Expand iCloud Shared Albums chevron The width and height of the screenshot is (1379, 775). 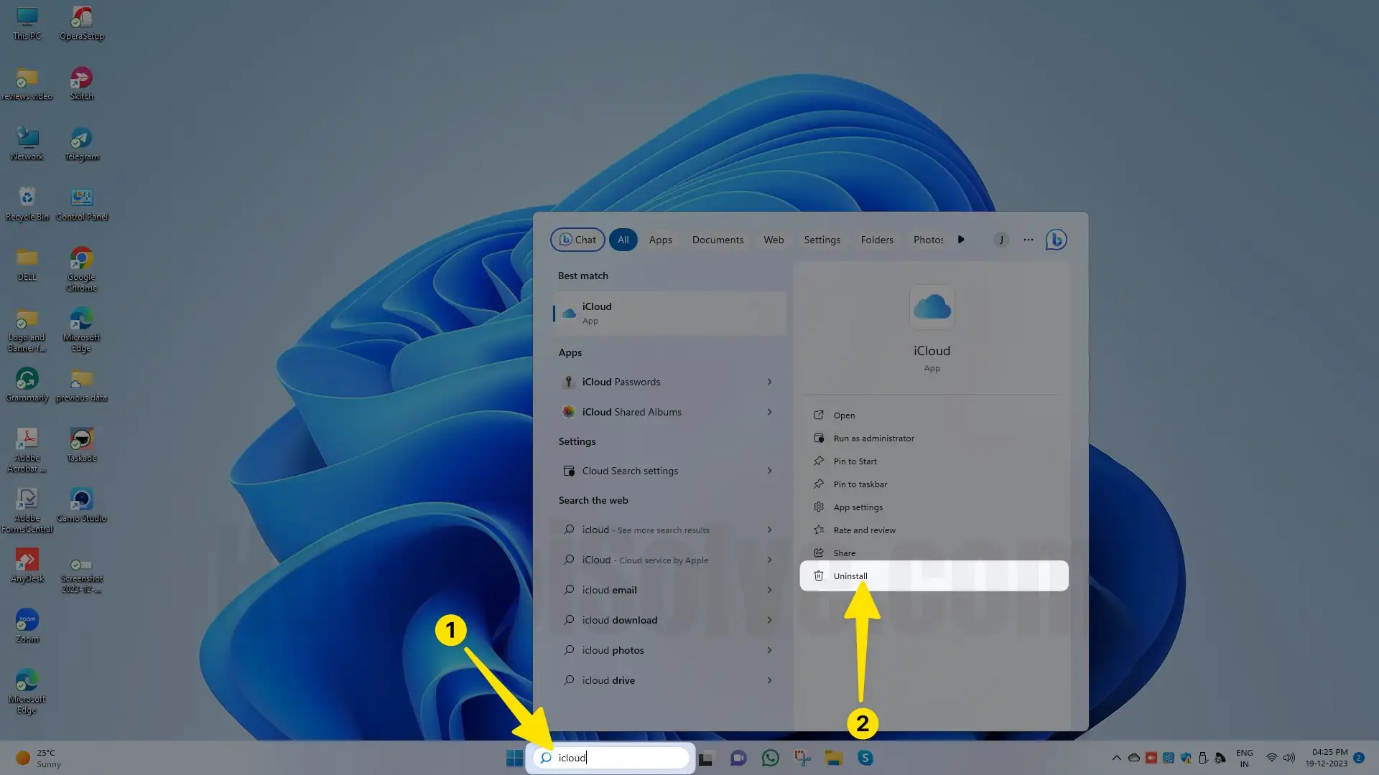click(769, 412)
